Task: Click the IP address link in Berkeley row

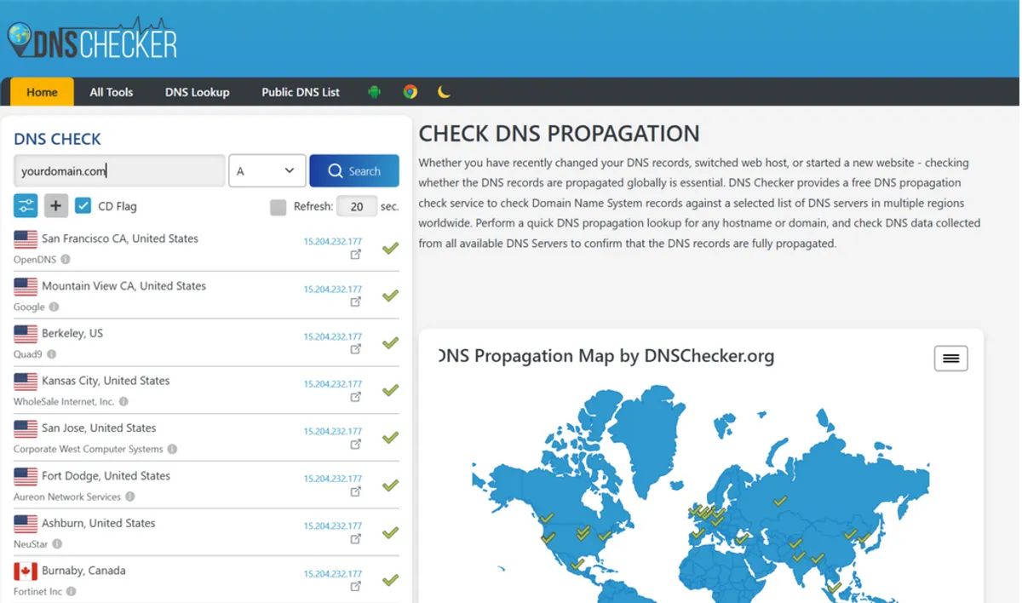Action: tap(333, 336)
